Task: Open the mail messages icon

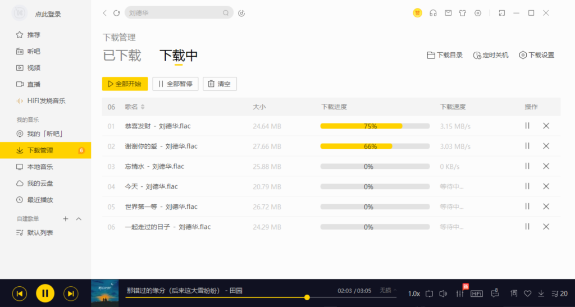Action: click(x=448, y=13)
